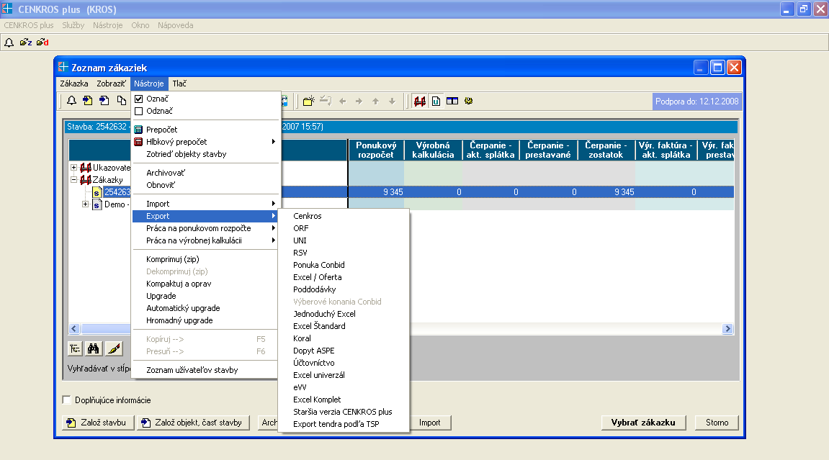
Task: Click the white page-with-blue-arrow toolbar icon
Action: tap(104, 101)
